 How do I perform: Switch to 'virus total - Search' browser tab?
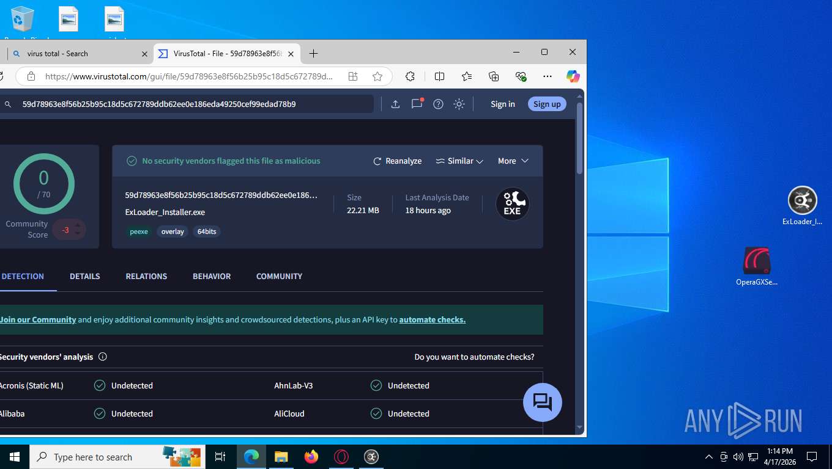tap(79, 54)
